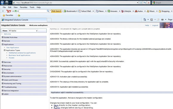
Task: Click the Compatibility view page icon
Action: click(141, 3)
